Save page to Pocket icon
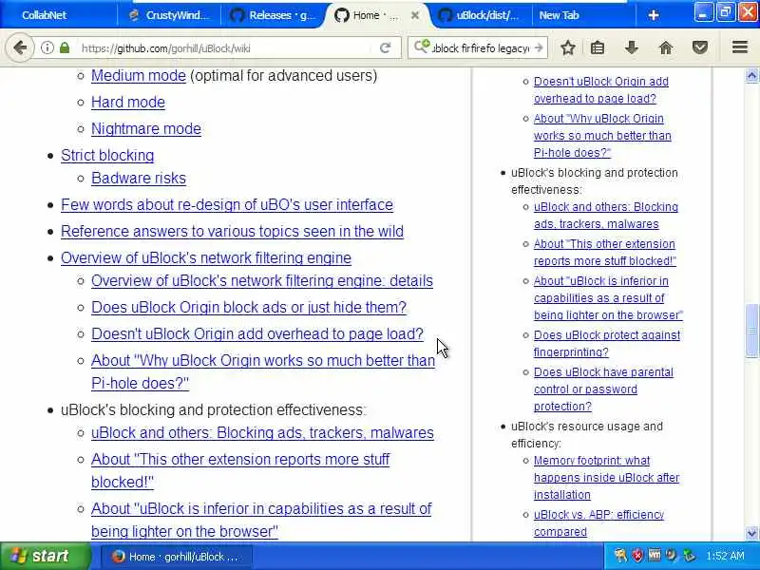 [699, 47]
